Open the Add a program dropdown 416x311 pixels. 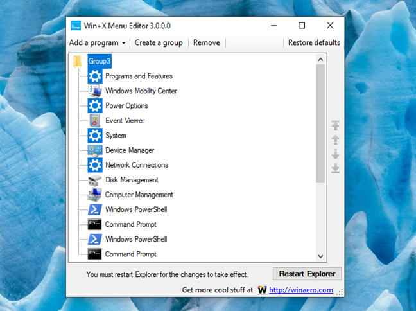point(98,43)
